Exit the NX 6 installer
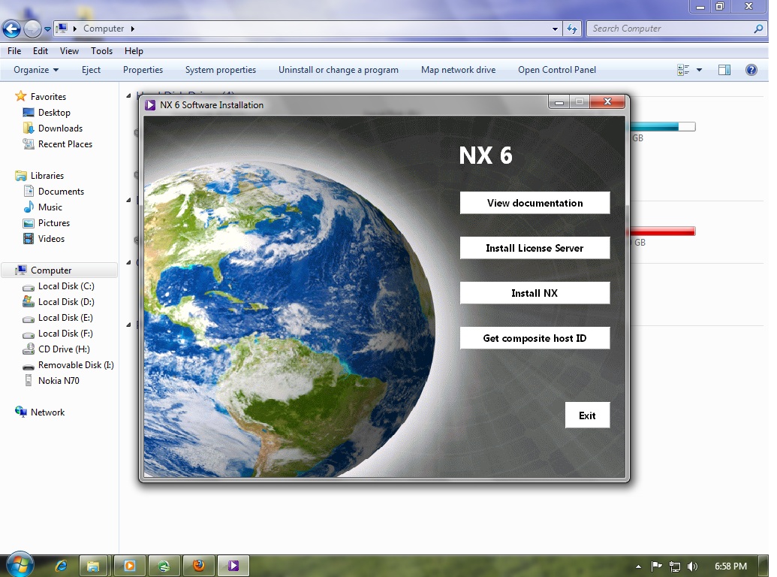This screenshot has height=577, width=777. pos(587,415)
